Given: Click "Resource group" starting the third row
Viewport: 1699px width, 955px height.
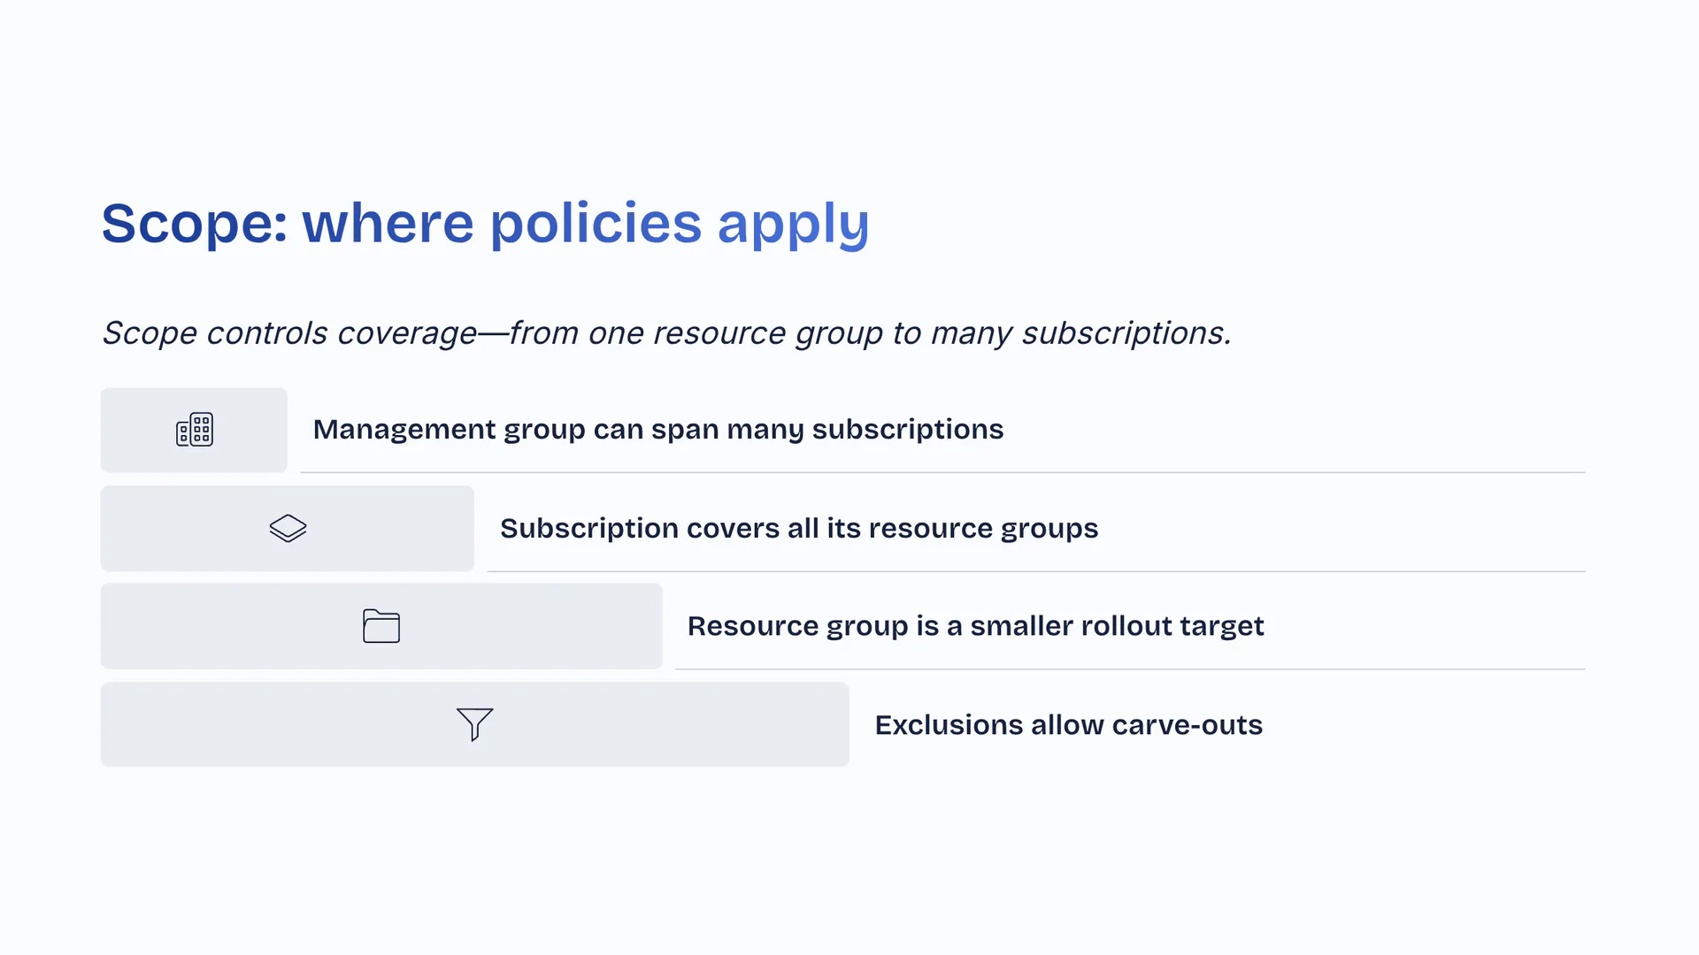Looking at the screenshot, I should (796, 627).
